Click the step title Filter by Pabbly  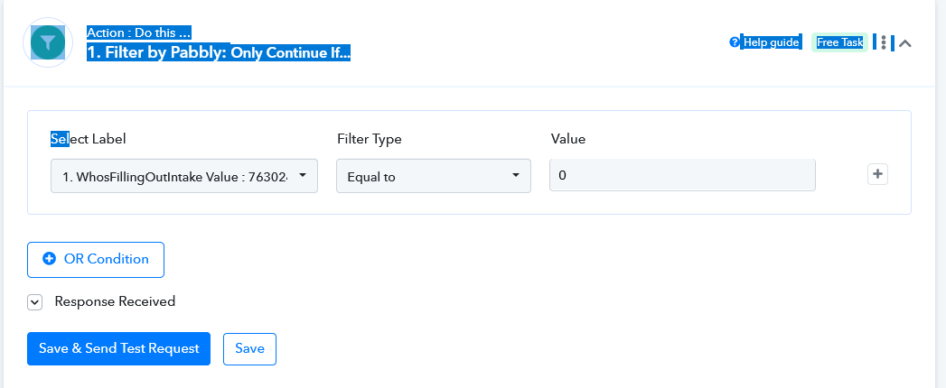point(219,52)
